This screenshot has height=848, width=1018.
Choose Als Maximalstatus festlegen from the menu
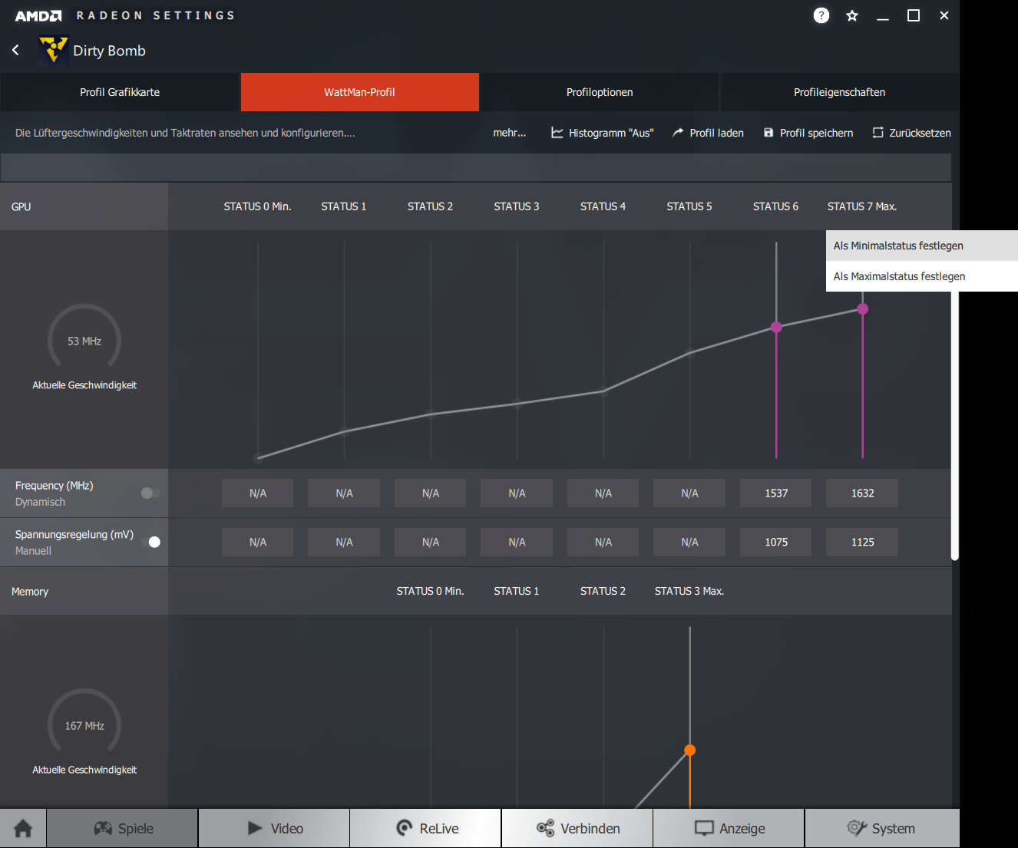[922, 276]
